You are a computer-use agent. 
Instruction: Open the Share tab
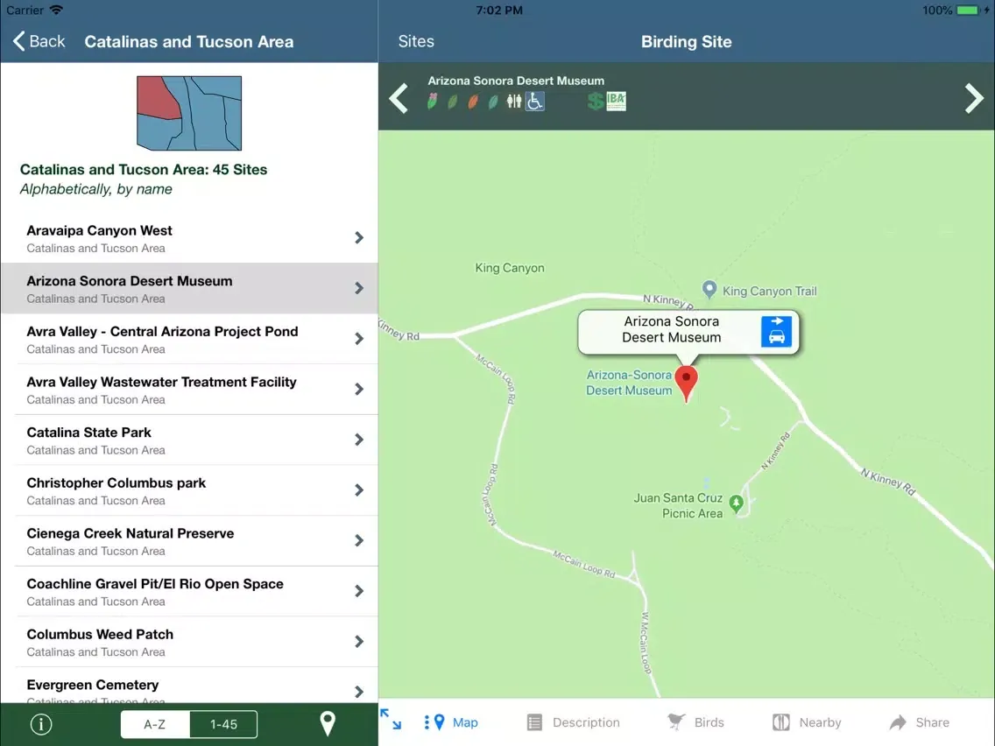(x=920, y=722)
